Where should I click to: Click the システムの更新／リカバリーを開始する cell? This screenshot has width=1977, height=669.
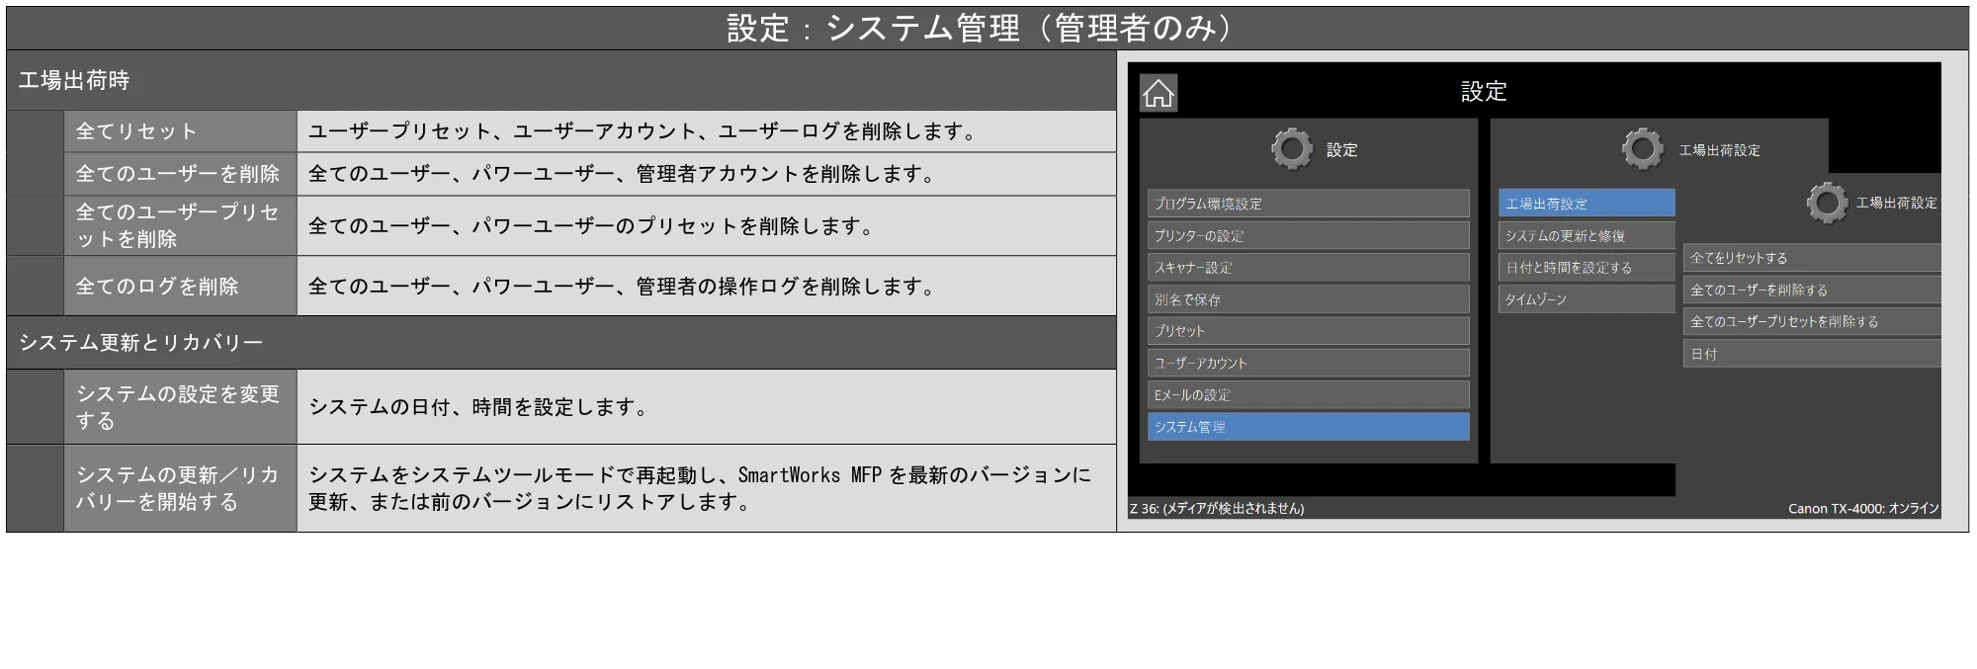click(181, 488)
